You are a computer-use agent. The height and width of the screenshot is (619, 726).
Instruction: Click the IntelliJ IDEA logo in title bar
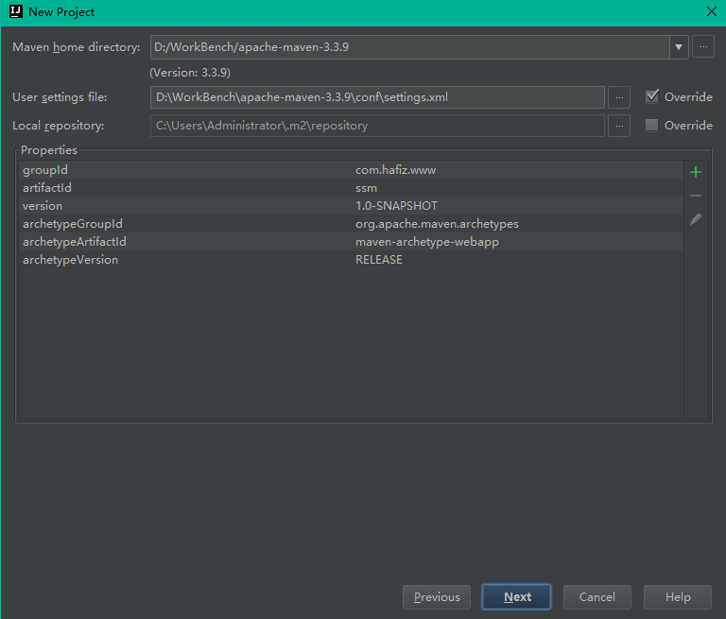coord(16,11)
